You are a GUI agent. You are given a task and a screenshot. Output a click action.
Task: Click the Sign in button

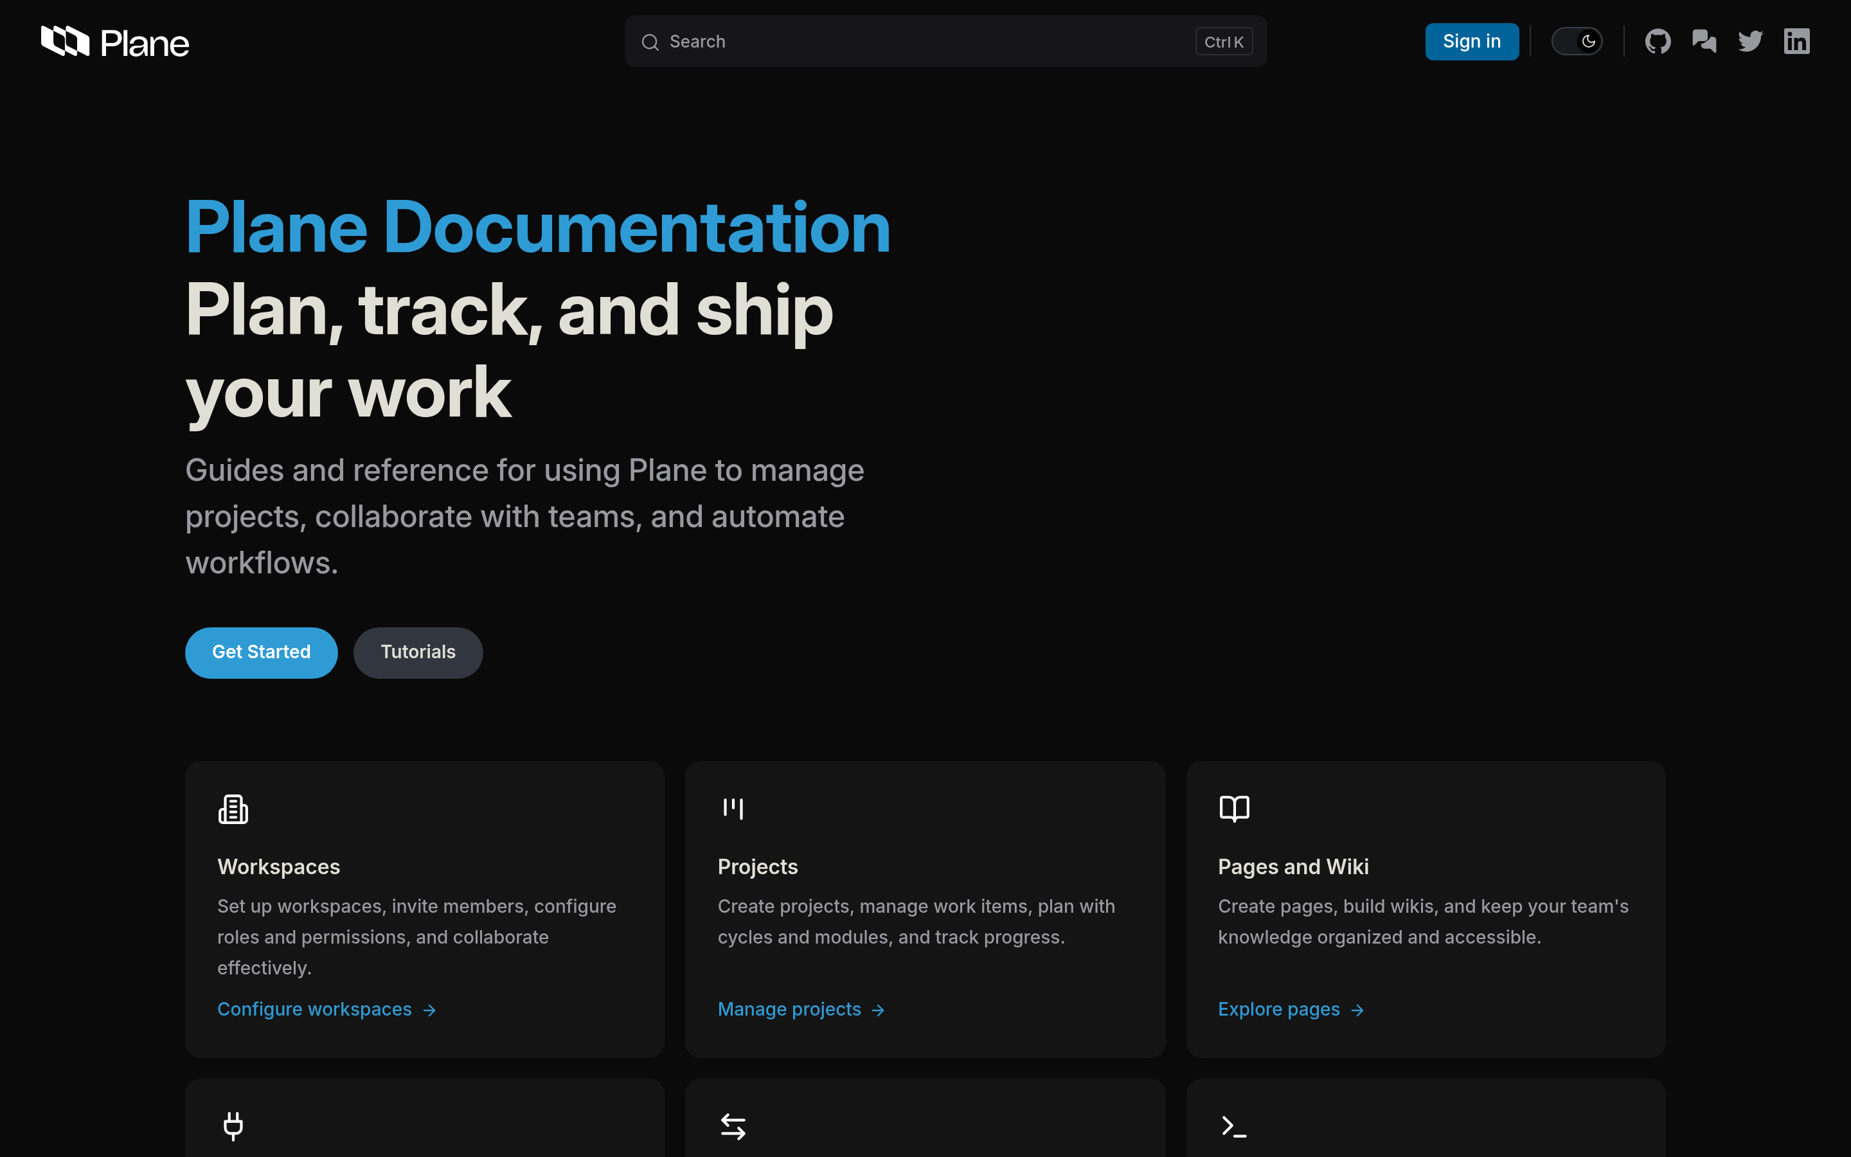(1472, 41)
